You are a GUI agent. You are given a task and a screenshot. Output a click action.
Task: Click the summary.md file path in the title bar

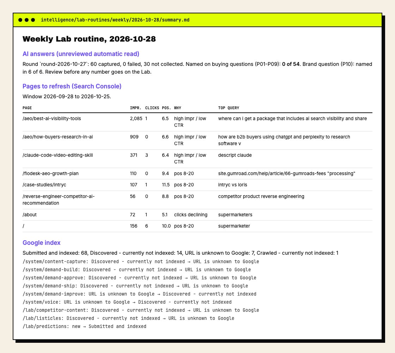(x=115, y=20)
